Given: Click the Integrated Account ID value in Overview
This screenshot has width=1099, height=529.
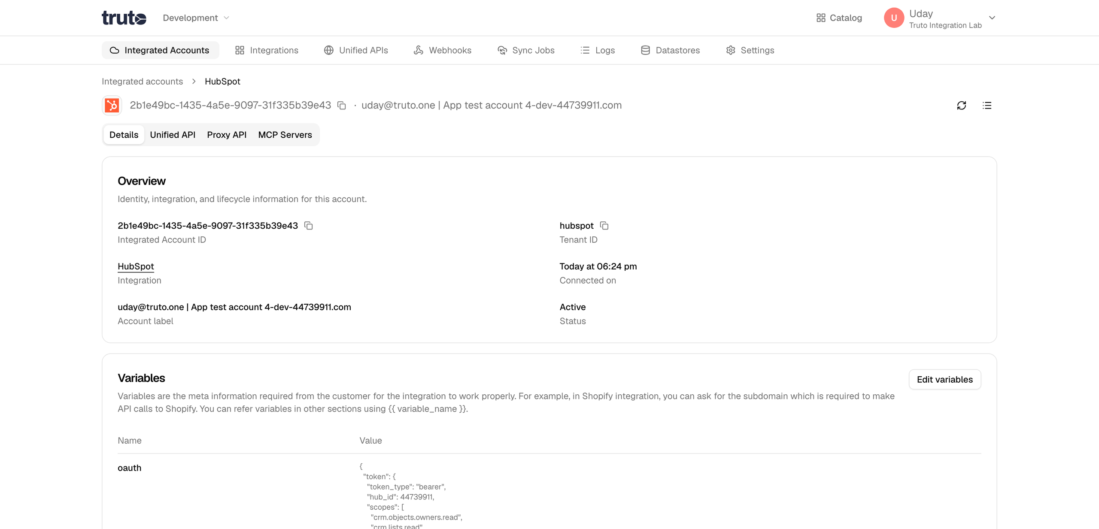Looking at the screenshot, I should [208, 226].
